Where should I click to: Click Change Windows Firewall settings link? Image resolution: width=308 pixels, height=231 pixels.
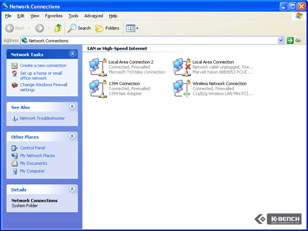pos(44,87)
